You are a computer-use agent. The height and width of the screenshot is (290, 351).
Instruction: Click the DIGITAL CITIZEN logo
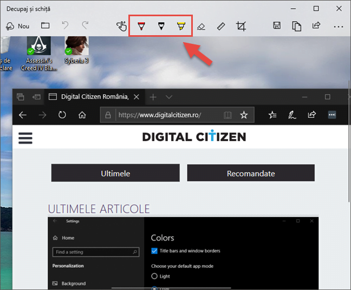click(194, 136)
